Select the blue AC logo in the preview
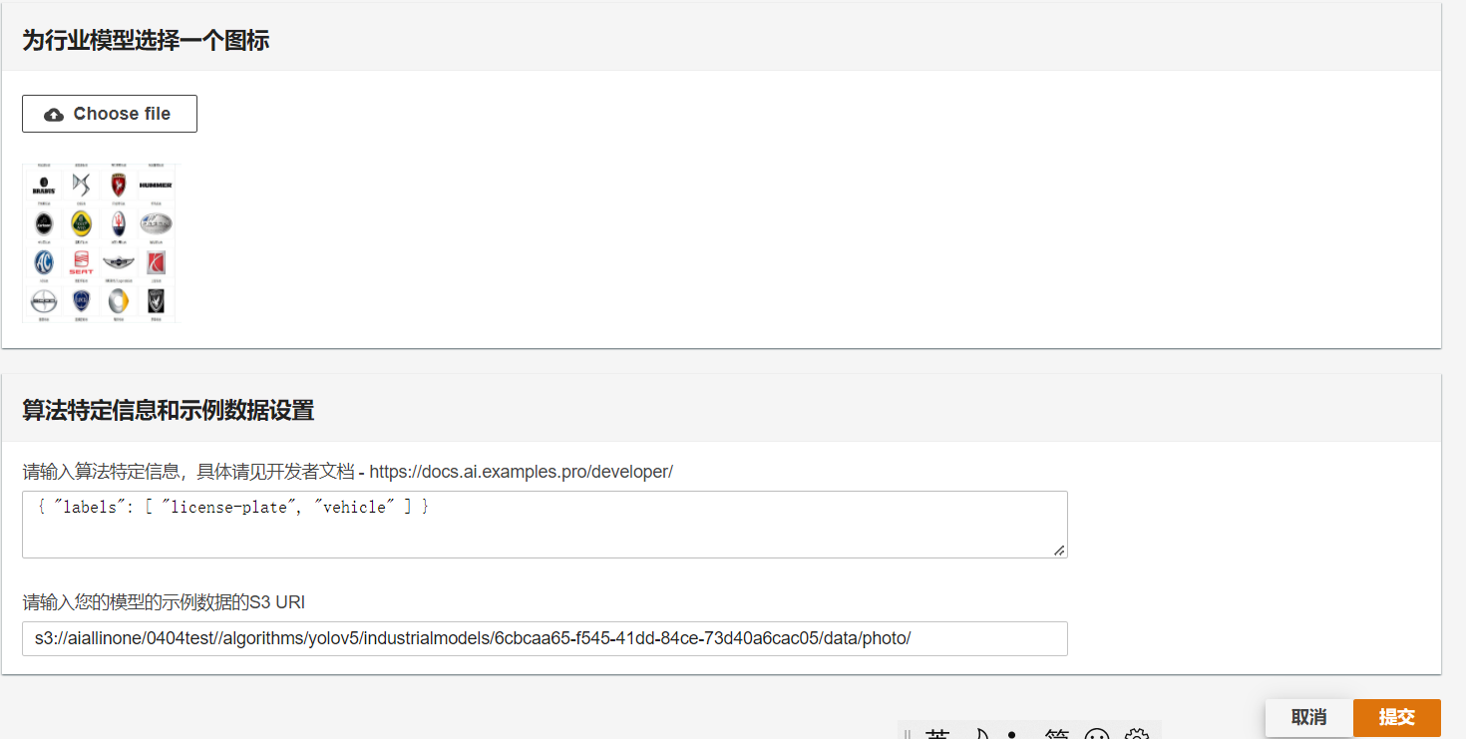This screenshot has height=739, width=1466. [43, 262]
